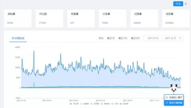Open the calendar icon in date range
The image size is (191, 108).
180,38
